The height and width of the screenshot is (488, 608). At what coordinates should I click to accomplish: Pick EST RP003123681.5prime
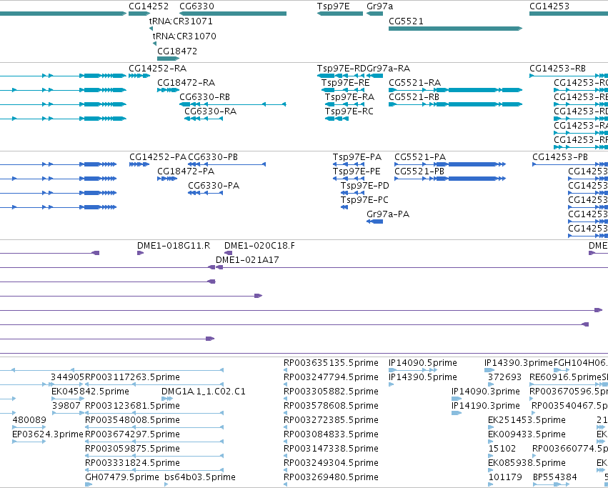[x=133, y=406]
